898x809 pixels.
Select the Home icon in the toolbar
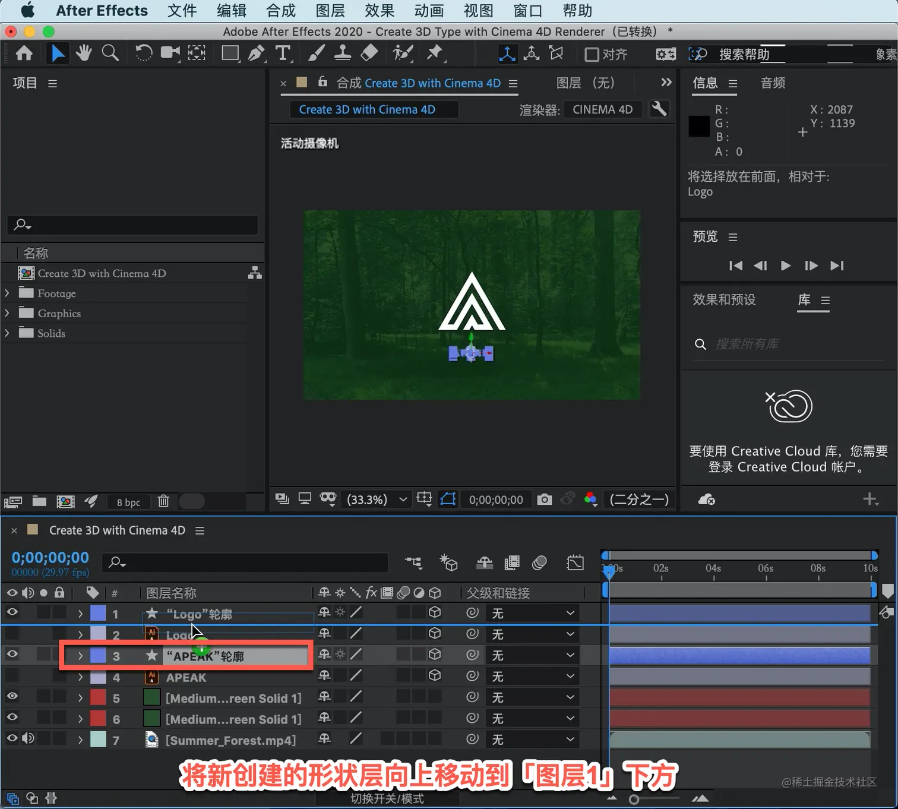24,54
